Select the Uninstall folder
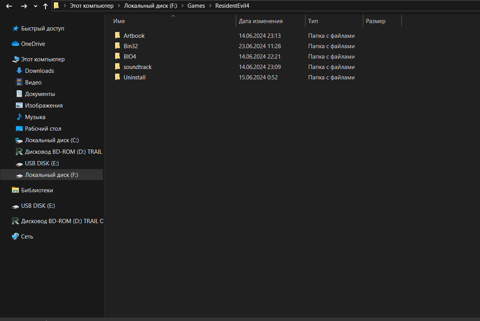 point(134,77)
